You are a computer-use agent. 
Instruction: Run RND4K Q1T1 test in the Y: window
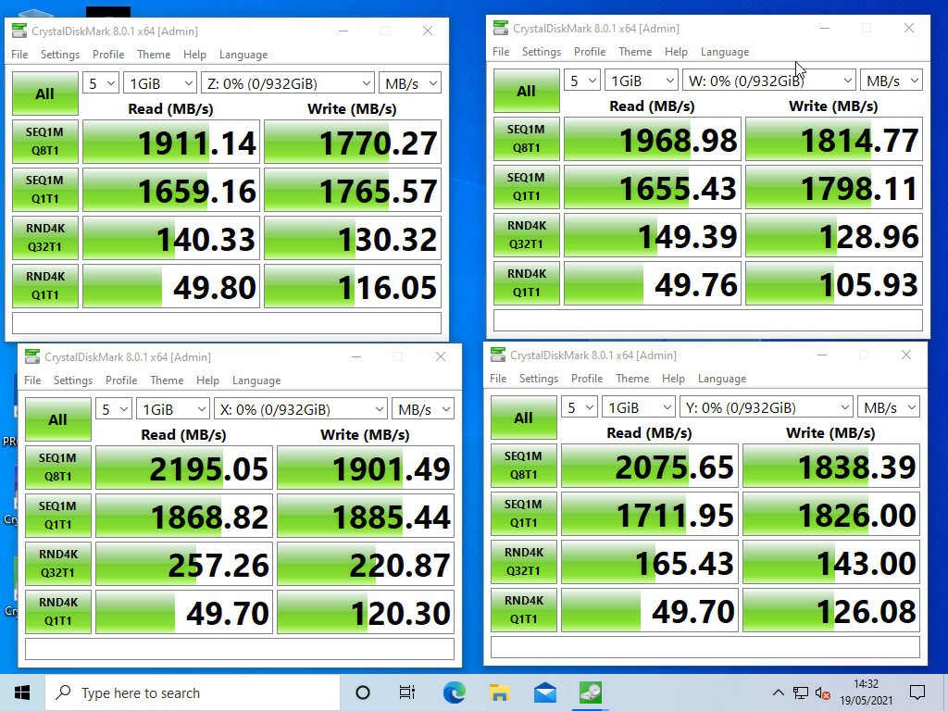(x=523, y=610)
